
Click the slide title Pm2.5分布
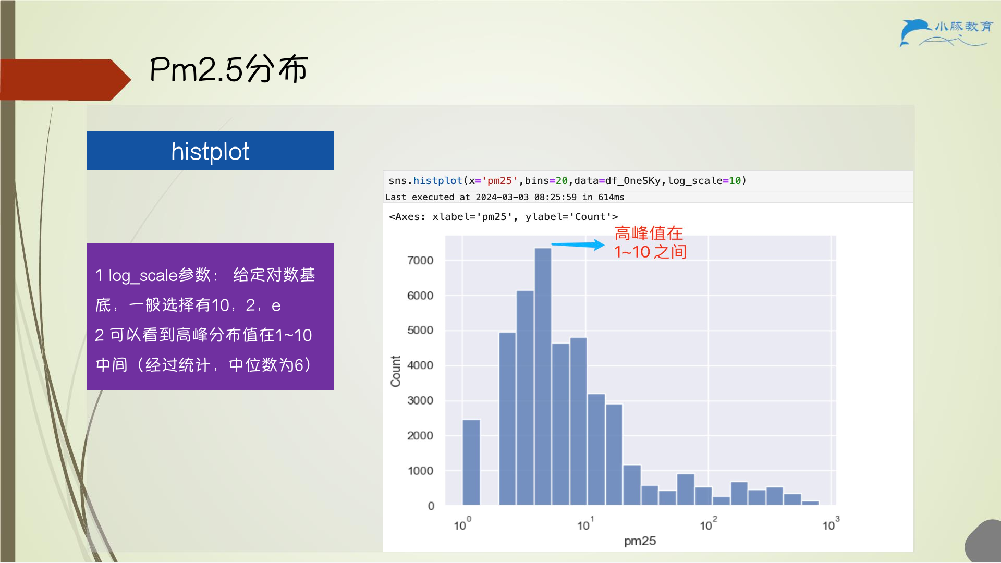click(229, 69)
